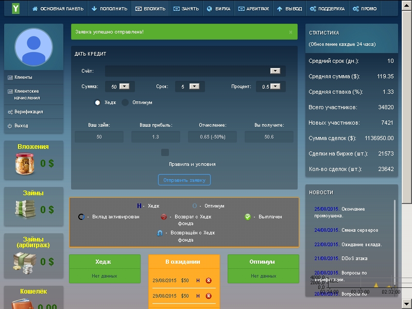This screenshot has height=309, width=412.
Task: Cancel the first pending 29/08/2015 request
Action: 209,280
